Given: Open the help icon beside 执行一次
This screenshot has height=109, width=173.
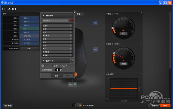Looking at the screenshot, I should click(x=72, y=61).
